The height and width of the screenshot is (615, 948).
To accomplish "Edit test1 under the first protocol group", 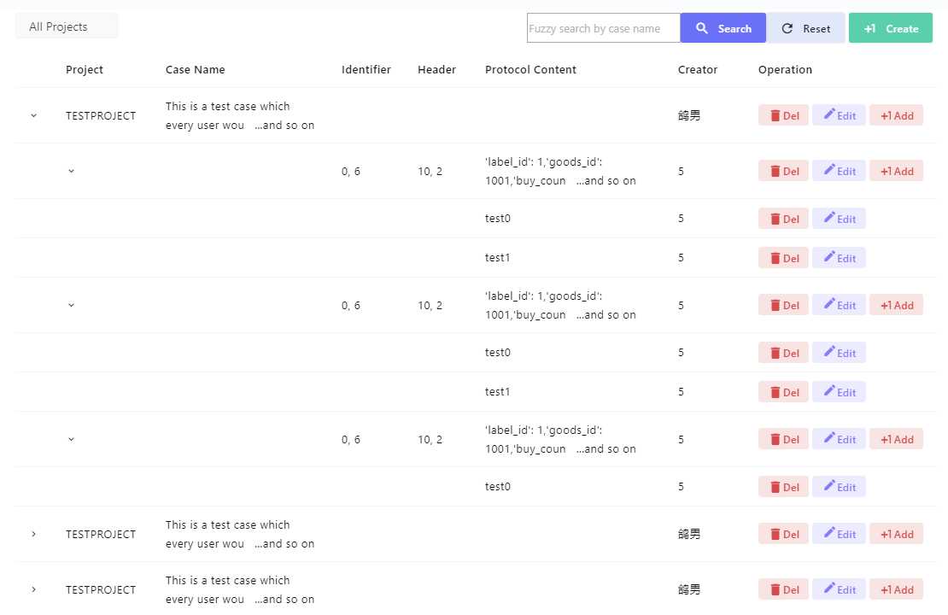I will pyautogui.click(x=840, y=258).
